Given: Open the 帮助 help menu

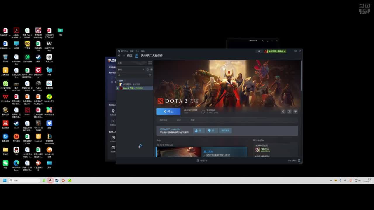Looking at the screenshot, I should coord(143,51).
